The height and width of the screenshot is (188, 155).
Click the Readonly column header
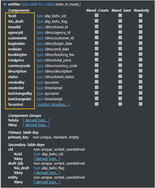point(141,11)
